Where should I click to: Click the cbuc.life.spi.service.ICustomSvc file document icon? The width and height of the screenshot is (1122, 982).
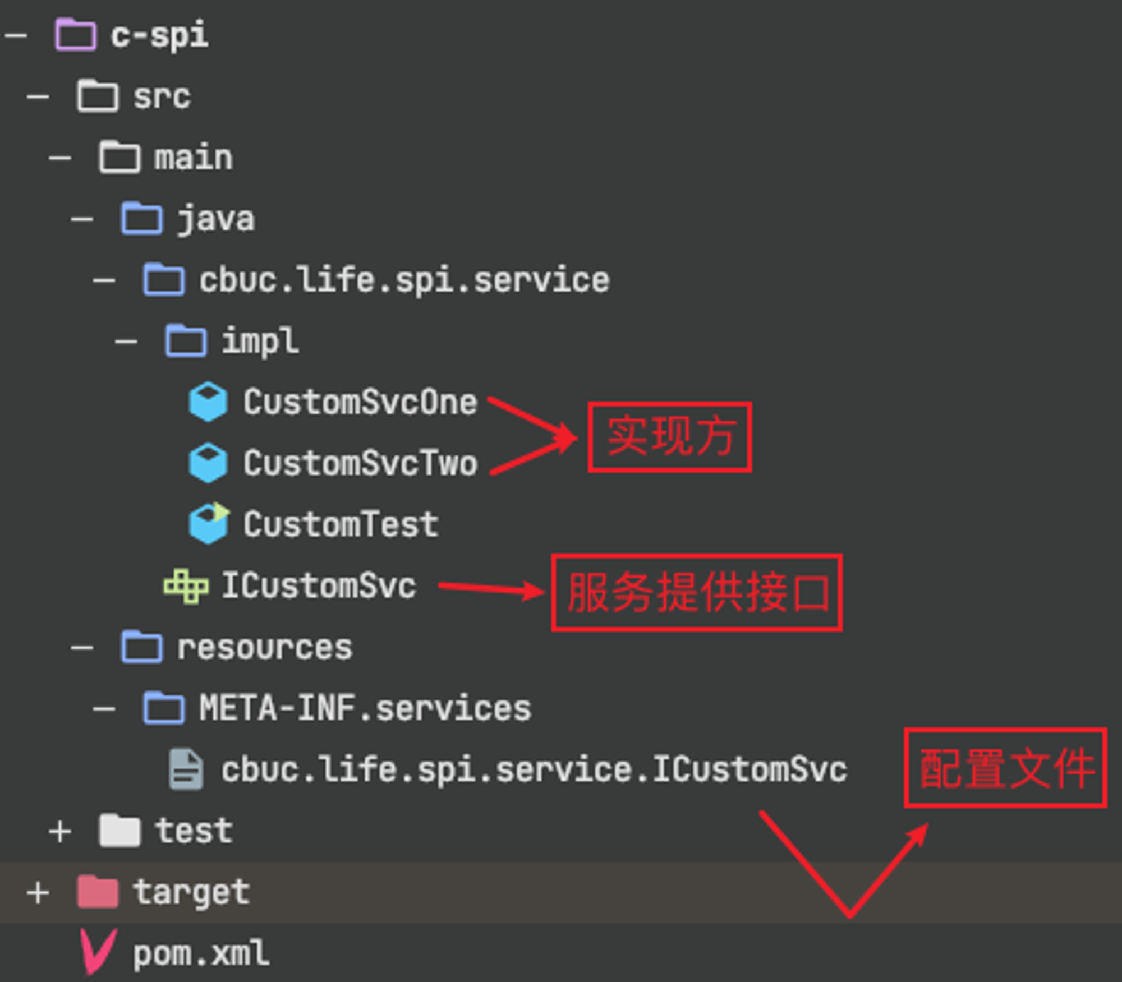click(186, 769)
